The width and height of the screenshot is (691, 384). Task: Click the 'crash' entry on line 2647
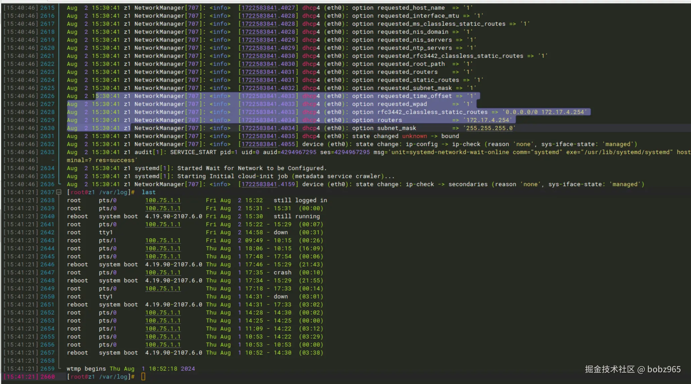tap(282, 272)
